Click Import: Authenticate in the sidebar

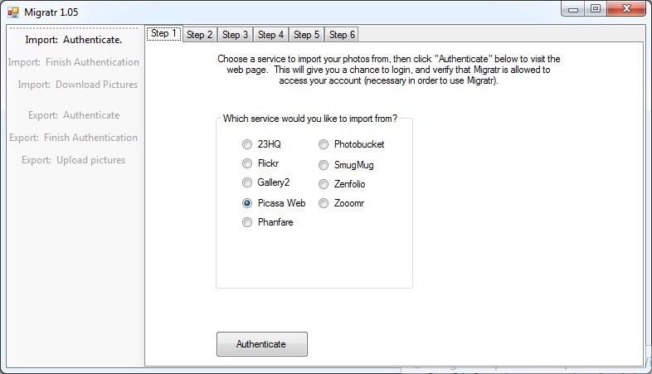pos(74,39)
